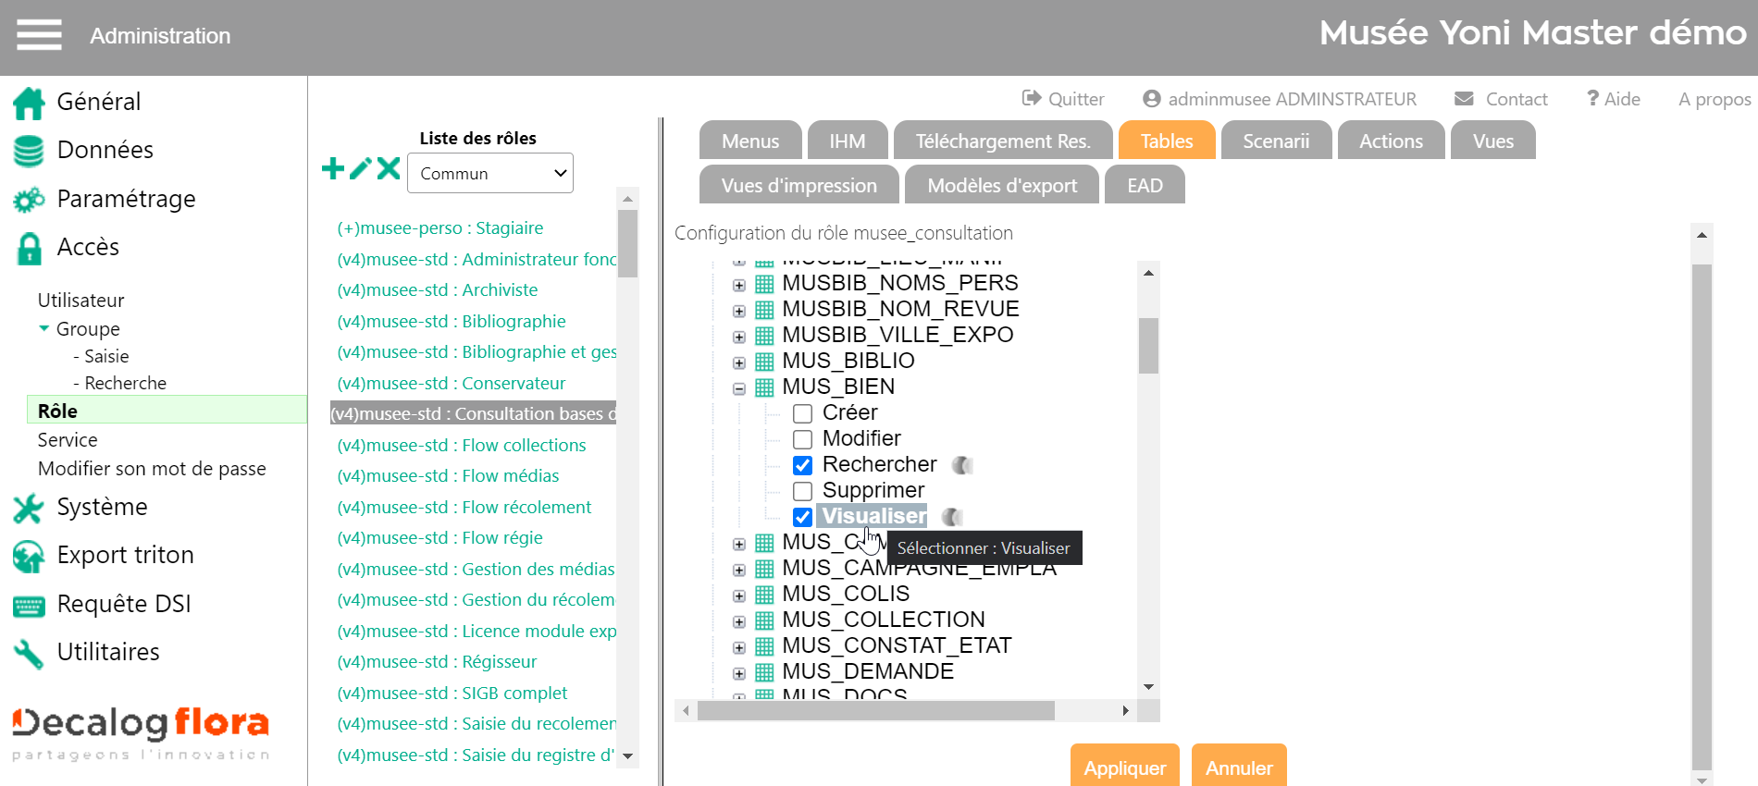Open the Commun dropdown list
Screen dimensions: 1758x786
pyautogui.click(x=489, y=174)
